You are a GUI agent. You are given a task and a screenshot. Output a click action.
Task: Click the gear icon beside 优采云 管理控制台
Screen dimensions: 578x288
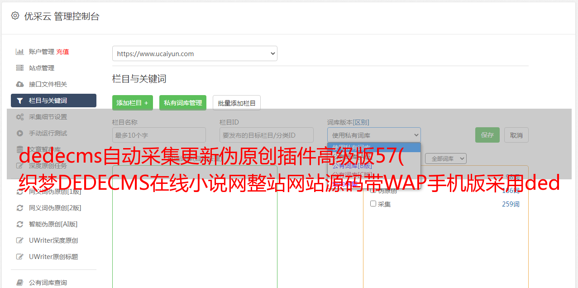click(x=15, y=16)
